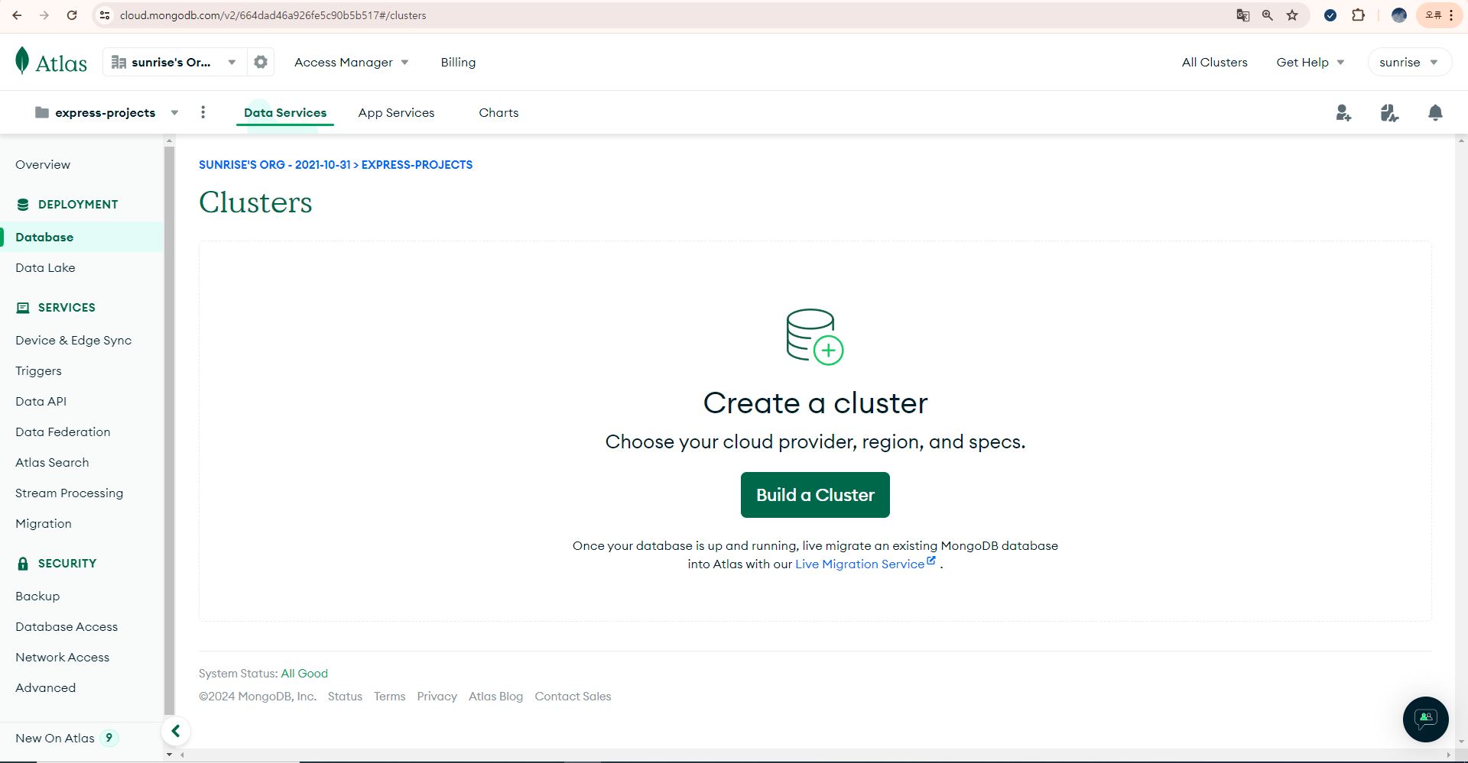Open the express-projects project dropdown
Image resolution: width=1468 pixels, height=763 pixels.
click(x=107, y=112)
